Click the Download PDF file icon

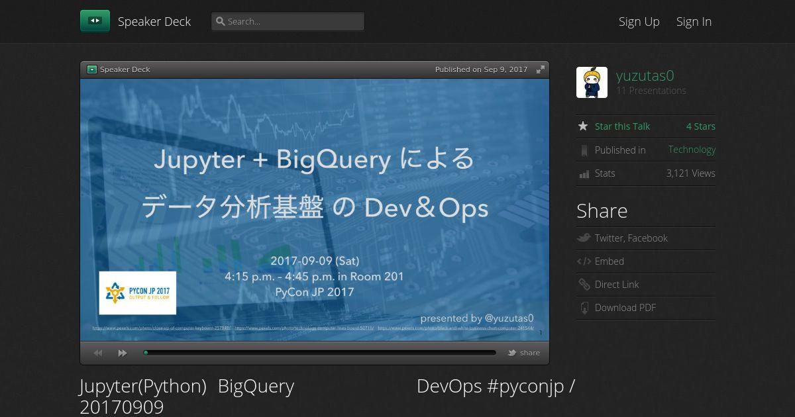584,308
